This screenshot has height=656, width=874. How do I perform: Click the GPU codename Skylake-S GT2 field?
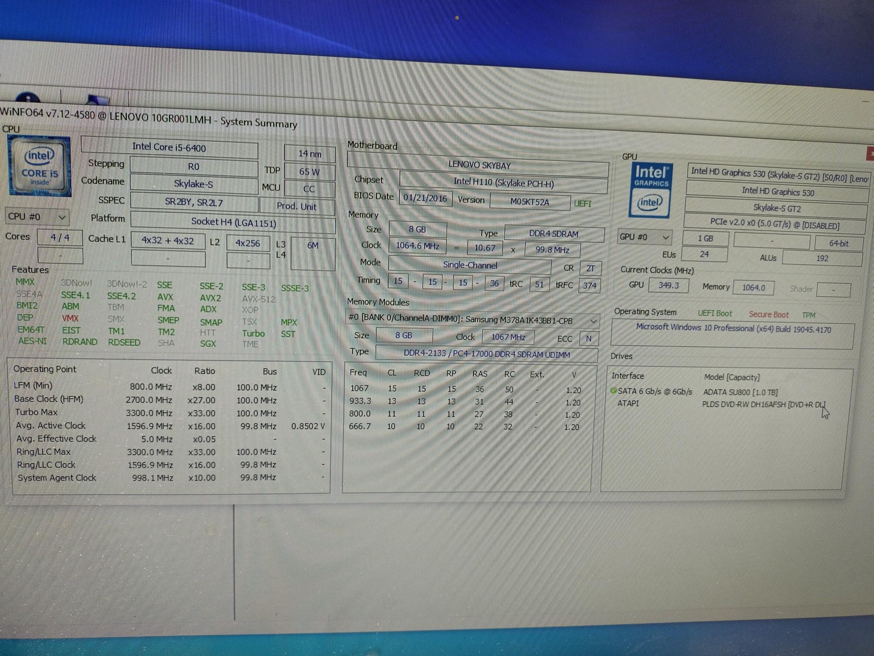coord(777,208)
